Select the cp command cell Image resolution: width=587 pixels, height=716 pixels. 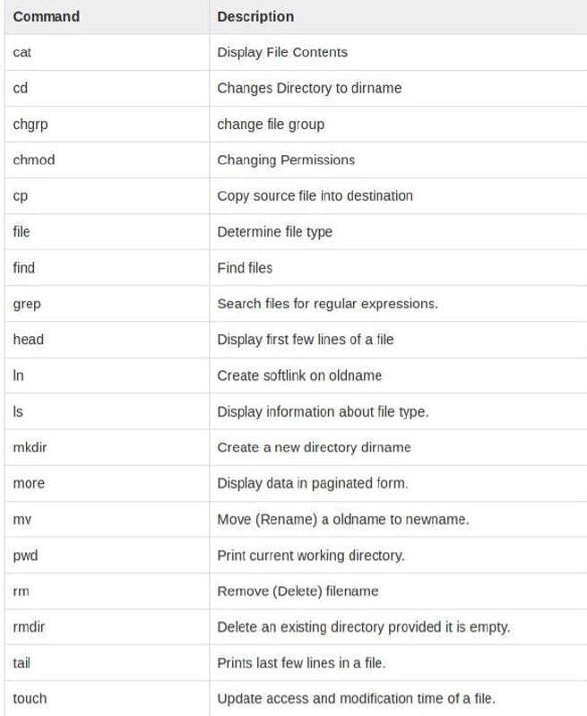tap(21, 195)
